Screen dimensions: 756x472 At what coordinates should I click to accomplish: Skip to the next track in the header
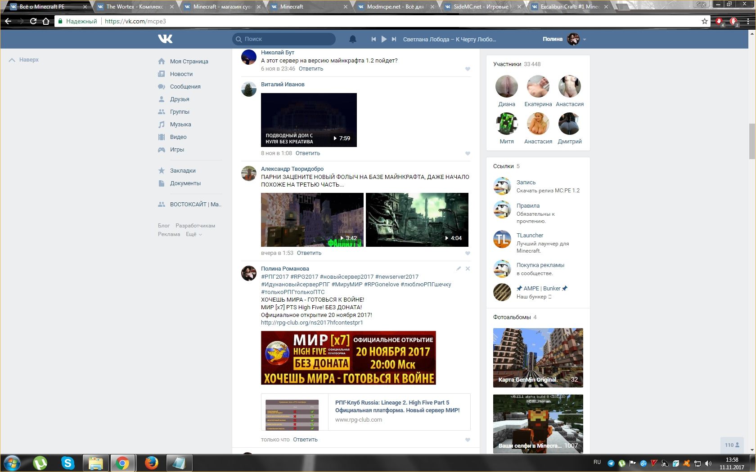pyautogui.click(x=394, y=39)
